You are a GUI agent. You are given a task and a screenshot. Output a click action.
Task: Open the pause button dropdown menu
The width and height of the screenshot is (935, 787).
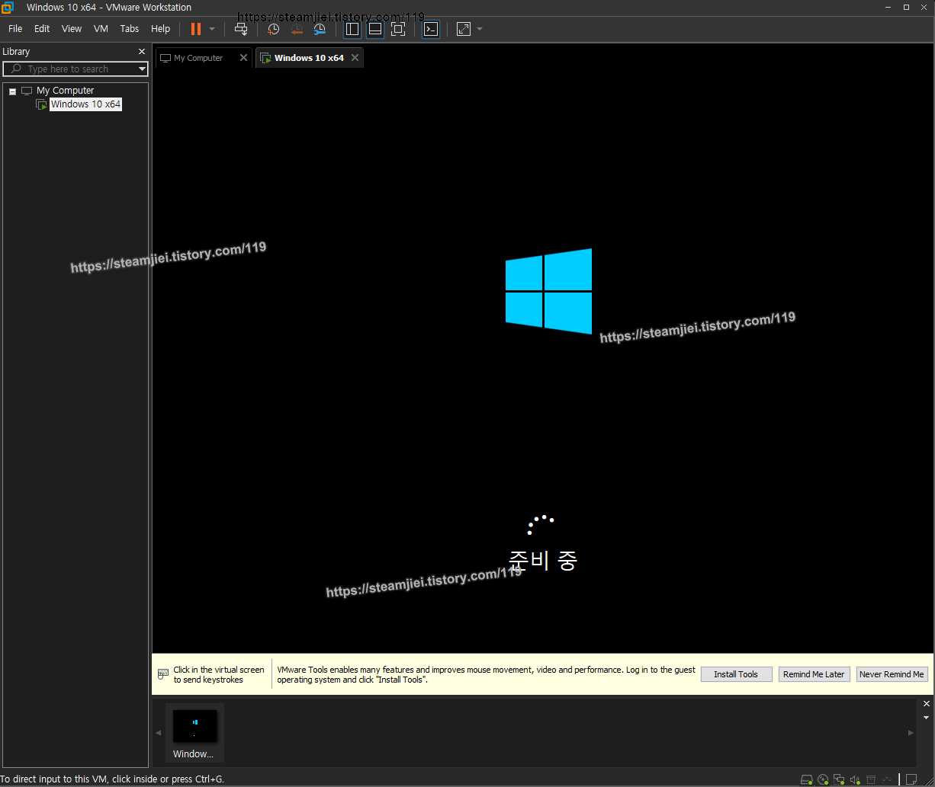click(211, 29)
